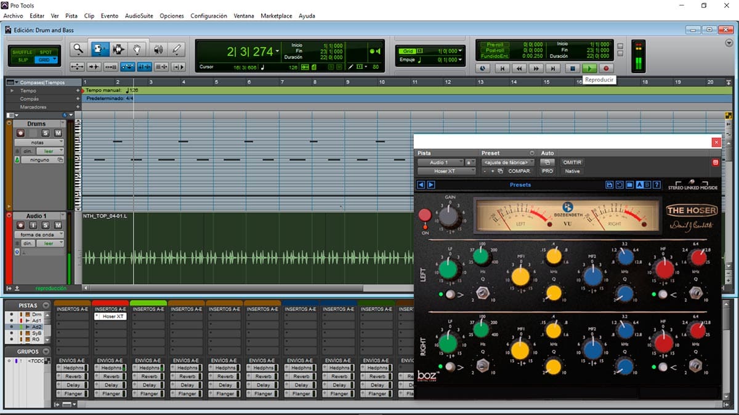Mute the Drums track
Viewport: 739px width, 415px height.
coord(58,133)
